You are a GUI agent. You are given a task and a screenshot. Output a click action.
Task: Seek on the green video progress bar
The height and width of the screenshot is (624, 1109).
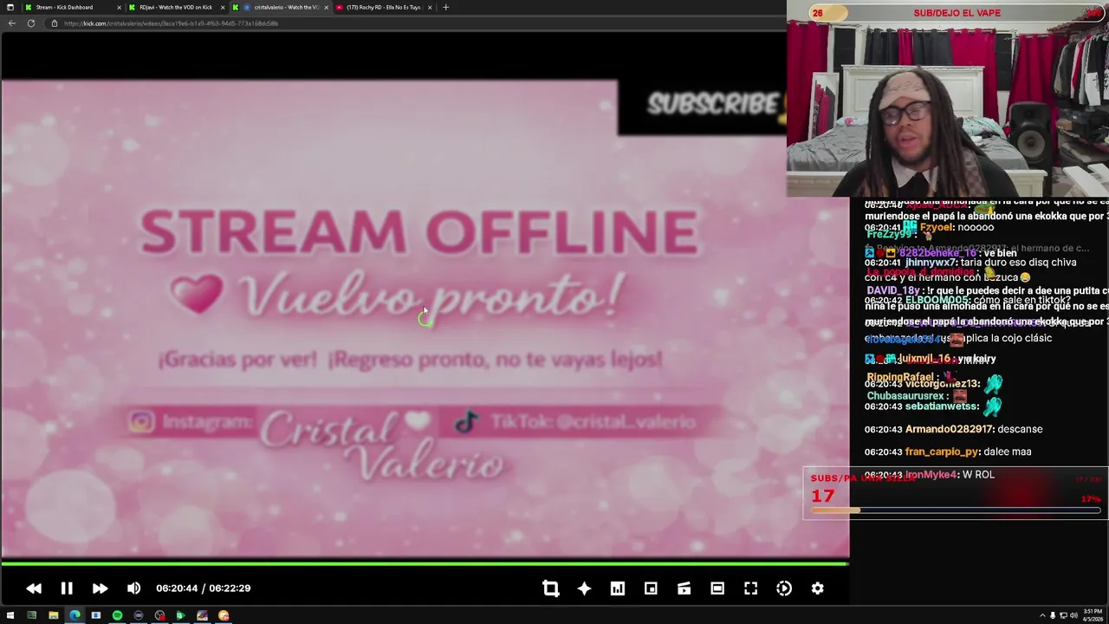click(425, 563)
